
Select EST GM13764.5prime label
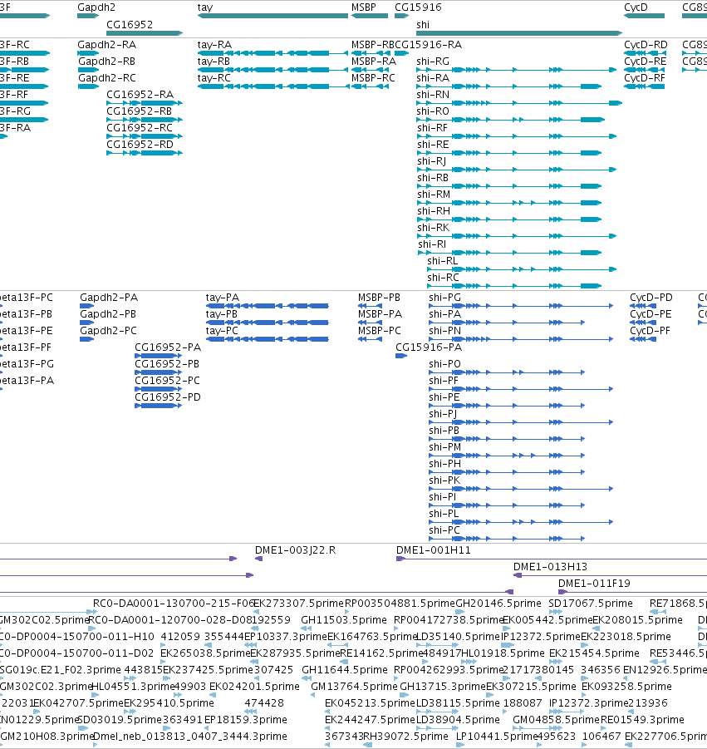pyautogui.click(x=354, y=686)
